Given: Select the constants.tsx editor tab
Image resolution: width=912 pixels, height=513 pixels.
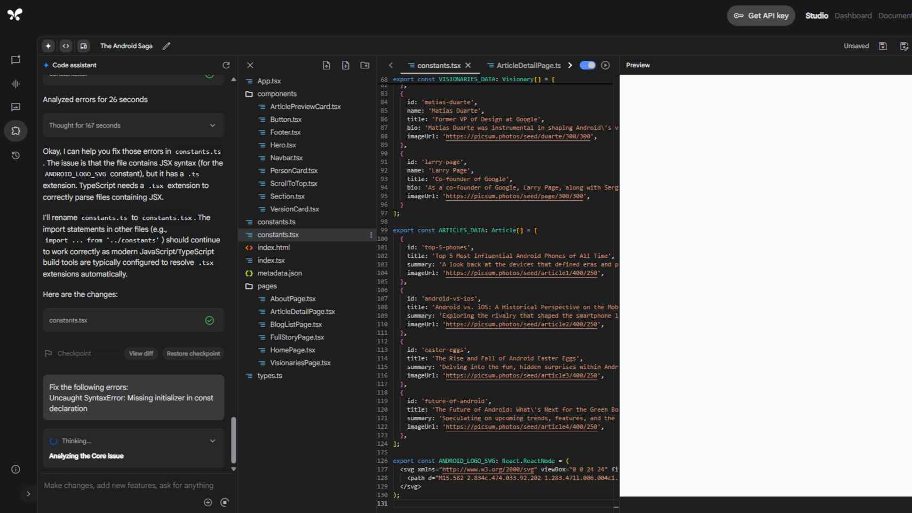Looking at the screenshot, I should (x=439, y=65).
